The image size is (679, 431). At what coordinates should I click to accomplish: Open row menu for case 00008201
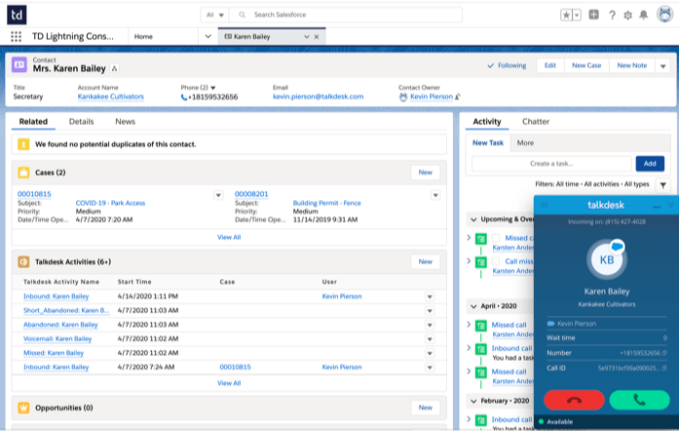point(435,195)
